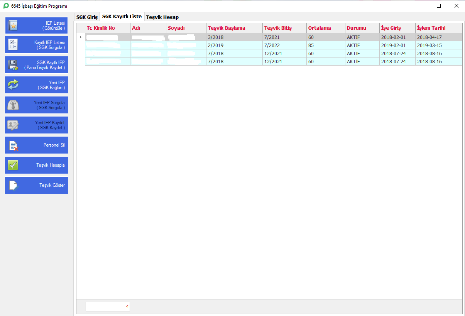This screenshot has height=316, width=465.
Task: Click the ID card icon on Yeni IEP Kaydet
Action: (13, 125)
